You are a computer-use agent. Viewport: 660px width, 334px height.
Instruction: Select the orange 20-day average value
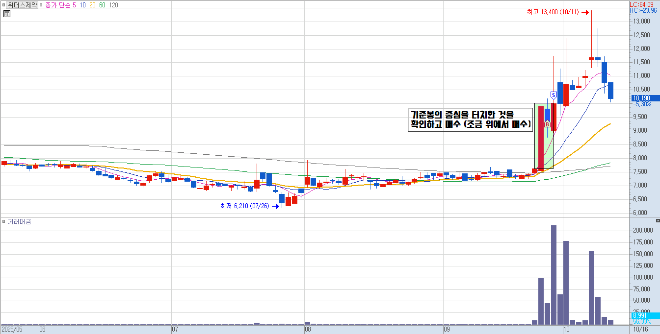pyautogui.click(x=92, y=5)
